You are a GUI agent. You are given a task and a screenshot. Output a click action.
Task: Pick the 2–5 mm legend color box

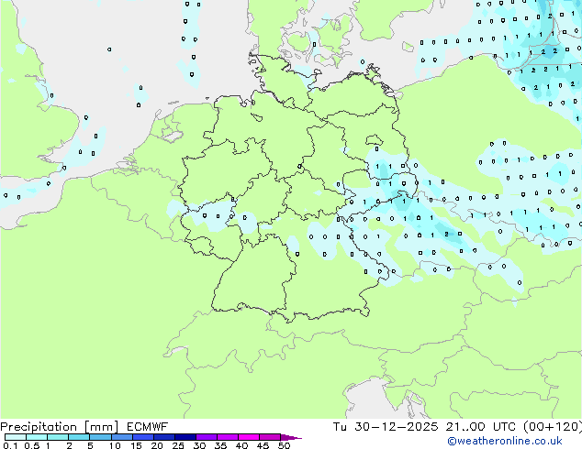79,437
